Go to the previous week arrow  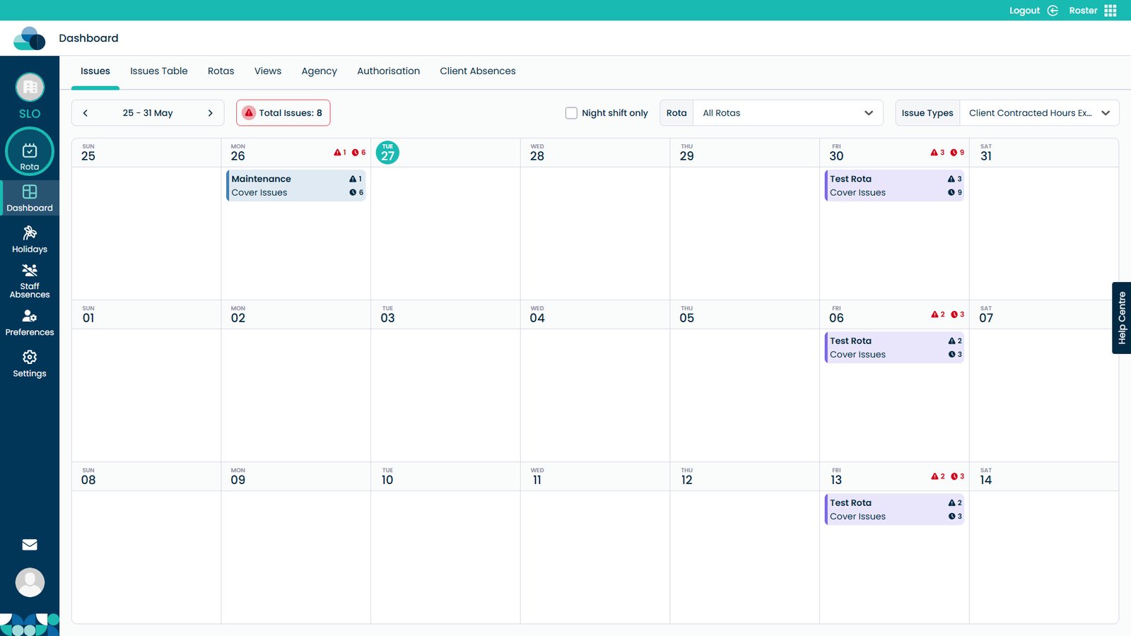(x=86, y=113)
